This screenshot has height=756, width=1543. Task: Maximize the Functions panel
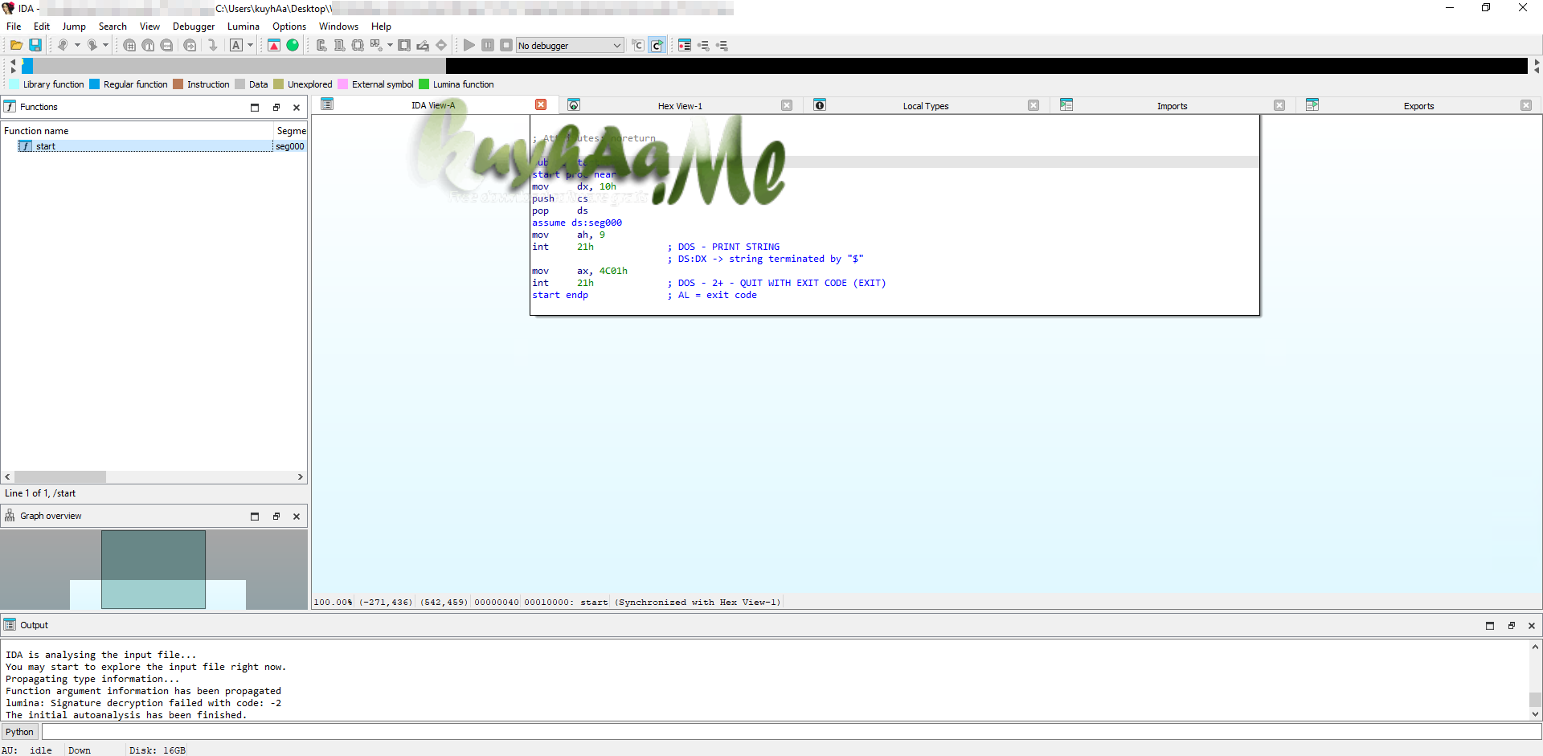(x=255, y=108)
